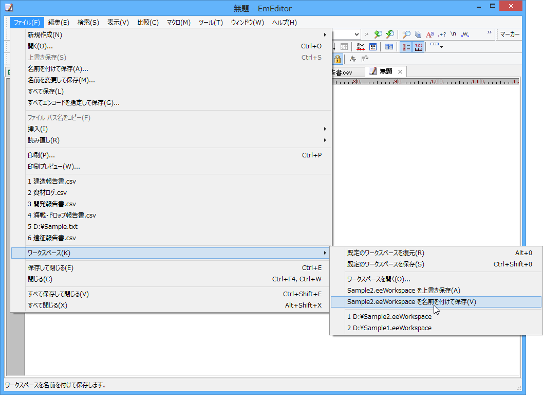Open recent file 6 遠征報告書.csv
Image resolution: width=543 pixels, height=395 pixels.
pos(171,238)
